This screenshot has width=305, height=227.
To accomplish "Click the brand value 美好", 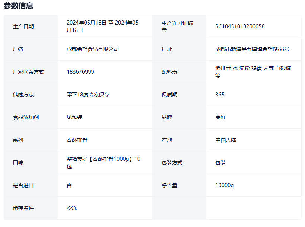I will coord(220,117).
